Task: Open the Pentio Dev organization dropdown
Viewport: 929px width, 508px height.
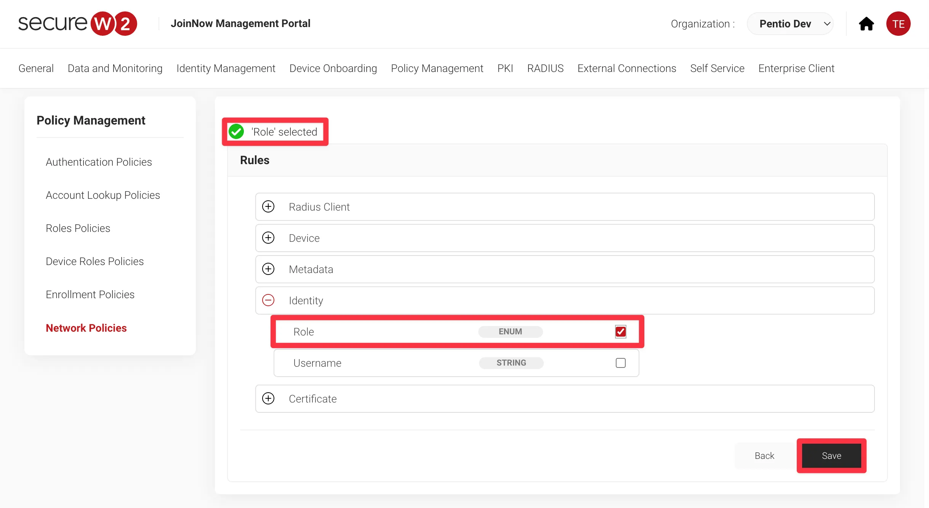Action: 790,24
